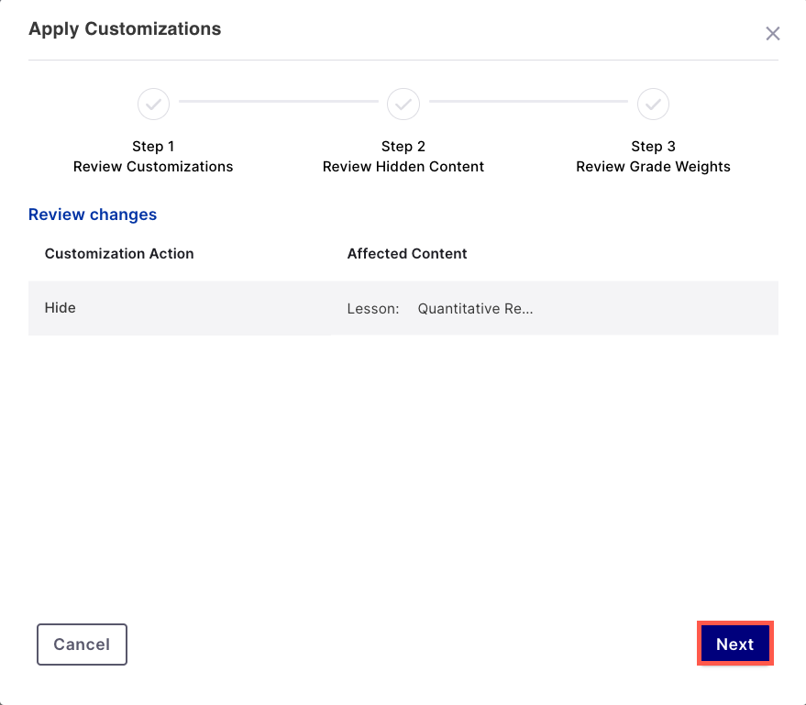Click the Cancel button
Image resolution: width=806 pixels, height=705 pixels.
[82, 644]
